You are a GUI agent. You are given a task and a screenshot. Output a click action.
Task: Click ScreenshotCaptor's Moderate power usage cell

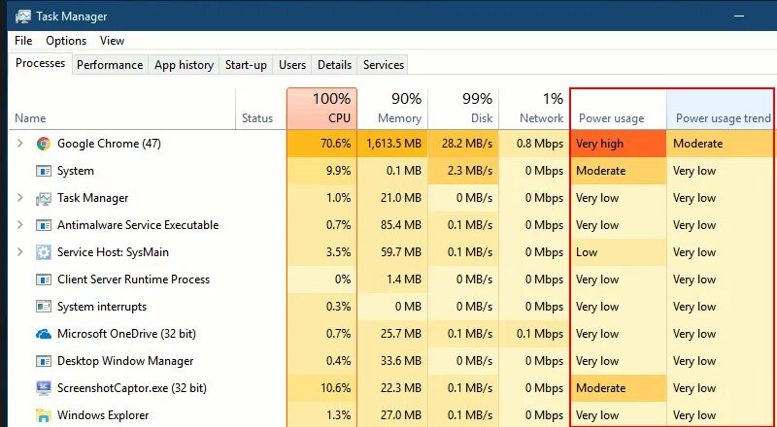click(619, 388)
